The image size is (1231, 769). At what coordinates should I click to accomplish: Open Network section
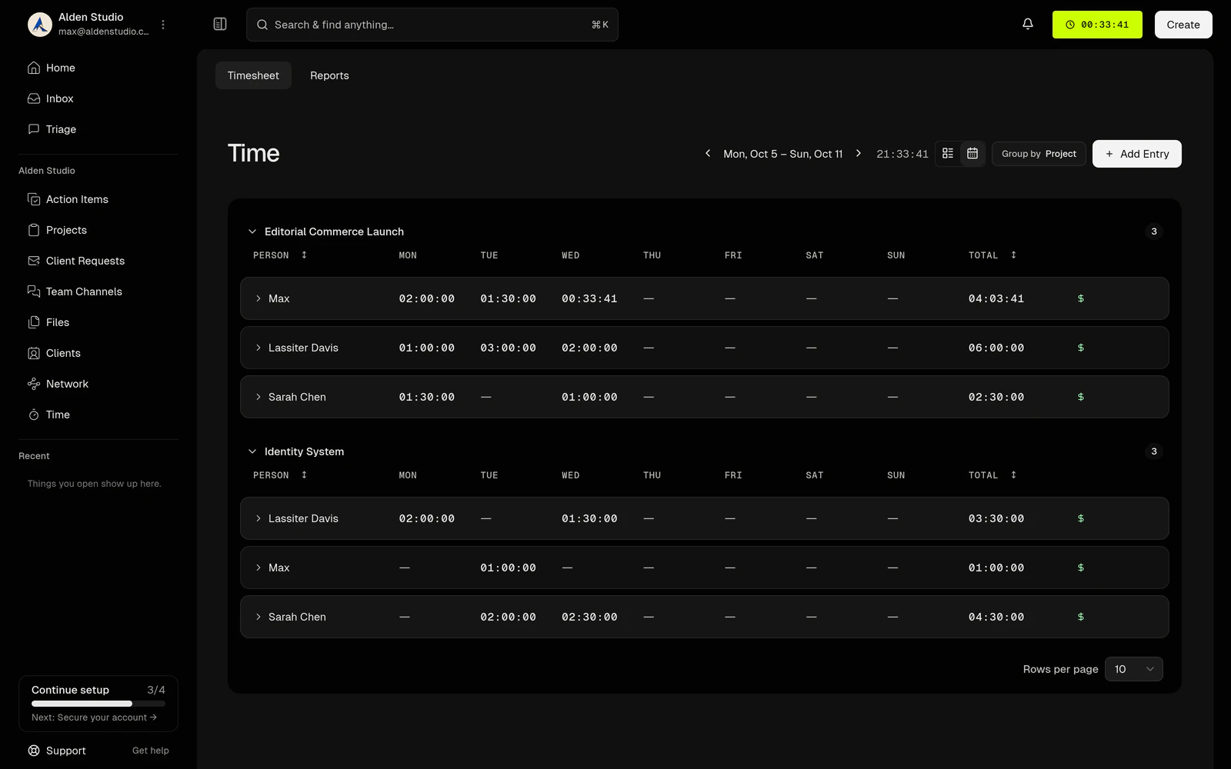tap(98, 384)
